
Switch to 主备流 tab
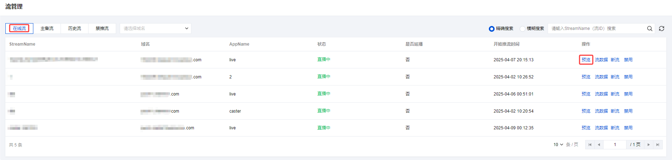coord(47,29)
